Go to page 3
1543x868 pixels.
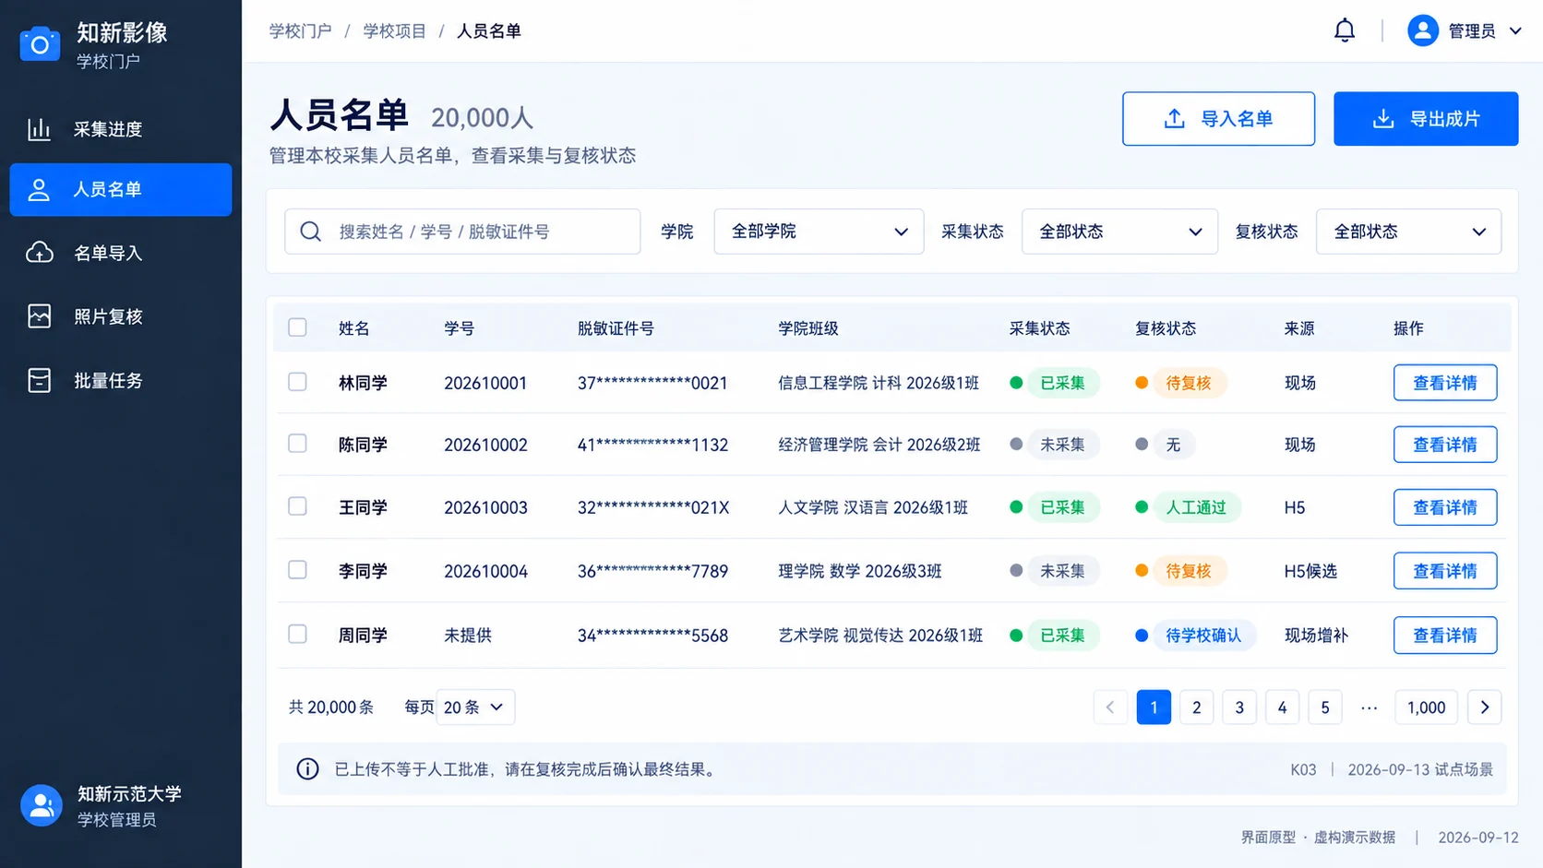pyautogui.click(x=1239, y=707)
